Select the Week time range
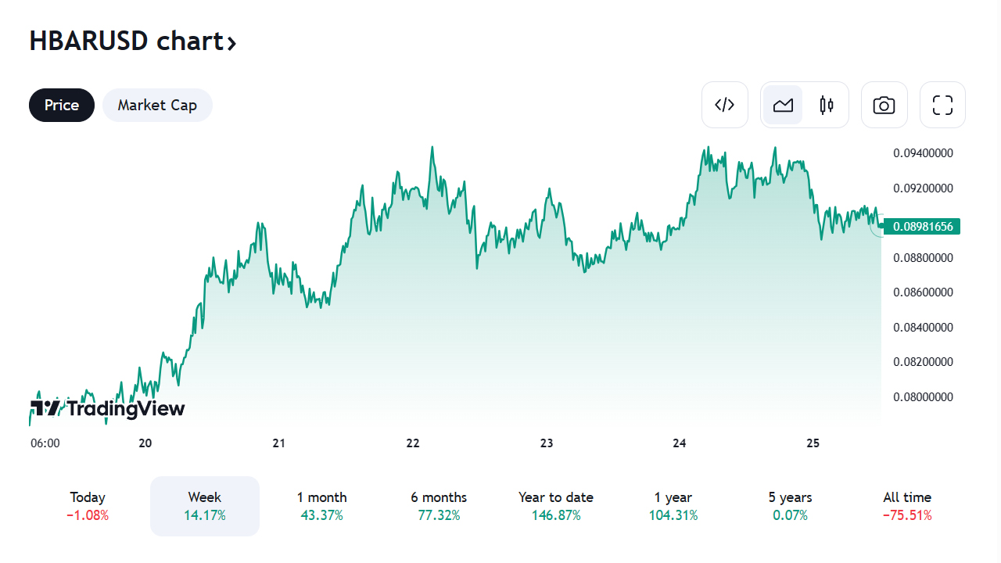 click(205, 506)
